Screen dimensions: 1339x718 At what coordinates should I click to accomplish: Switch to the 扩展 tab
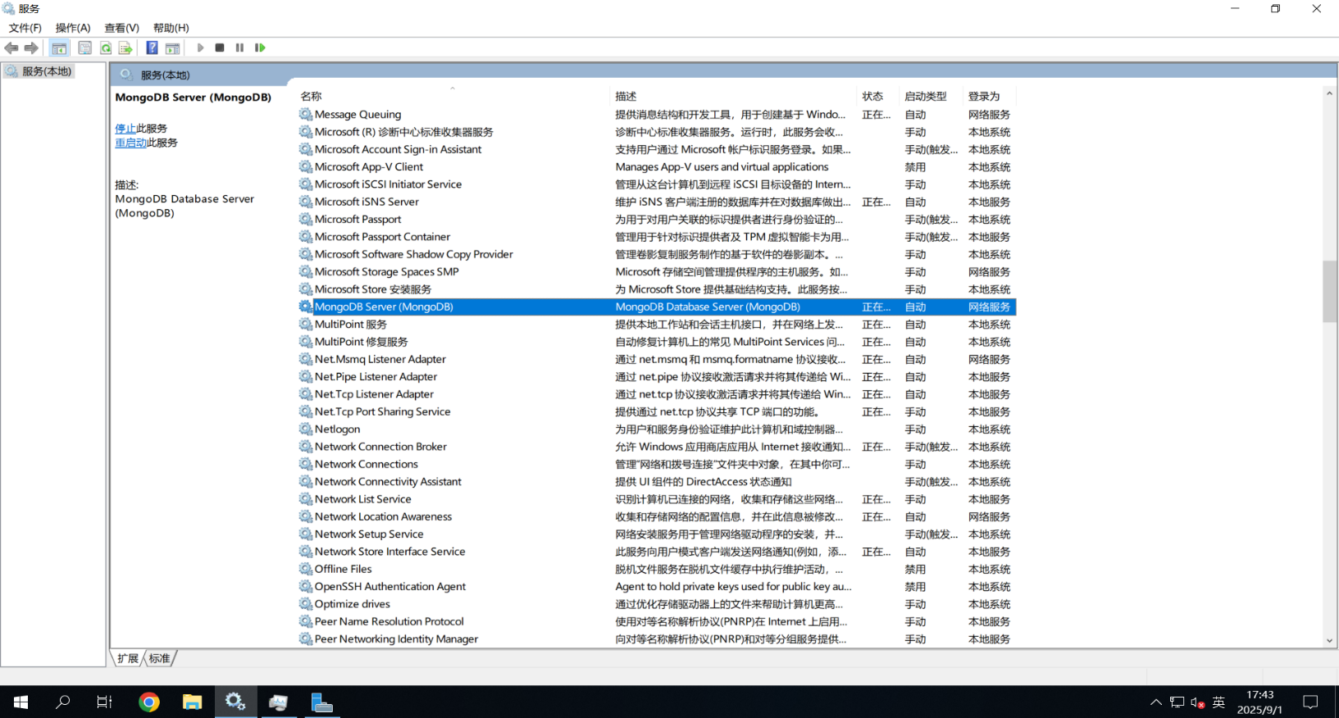[128, 658]
